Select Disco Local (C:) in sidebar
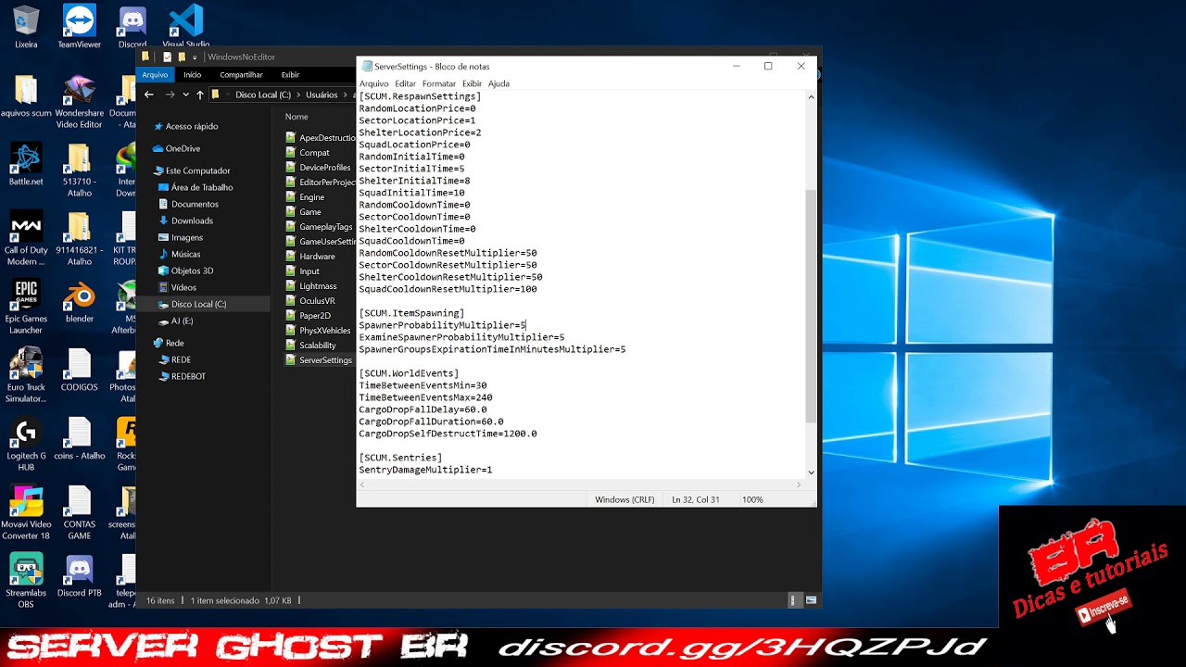Image resolution: width=1186 pixels, height=667 pixels. point(198,304)
